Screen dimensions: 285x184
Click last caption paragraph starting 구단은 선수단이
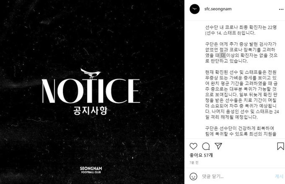[241, 131]
